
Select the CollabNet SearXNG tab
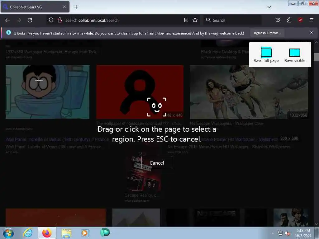tap(35, 7)
